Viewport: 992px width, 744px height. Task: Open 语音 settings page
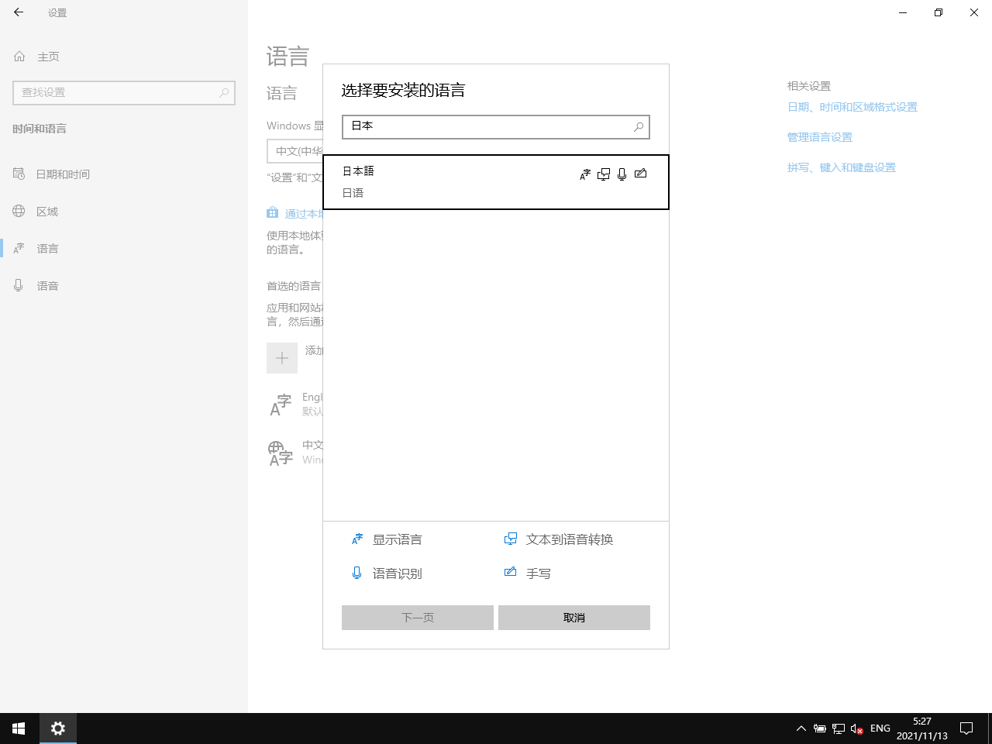point(47,286)
